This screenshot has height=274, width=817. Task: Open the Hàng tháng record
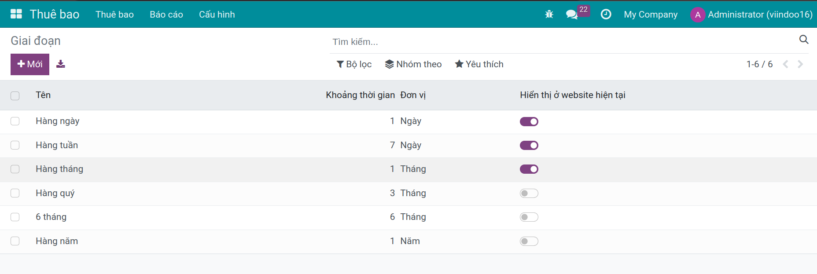(59, 169)
